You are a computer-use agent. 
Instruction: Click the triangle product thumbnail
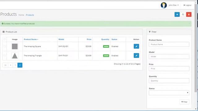[15, 55]
